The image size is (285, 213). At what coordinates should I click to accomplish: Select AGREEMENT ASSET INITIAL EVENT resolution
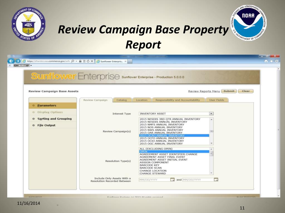(174, 160)
